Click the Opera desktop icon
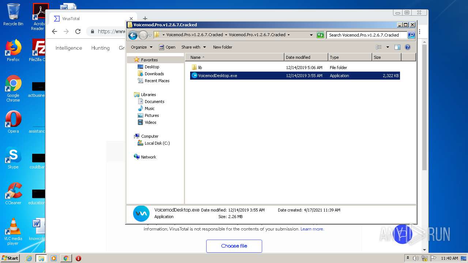The image size is (468, 263). tap(13, 122)
